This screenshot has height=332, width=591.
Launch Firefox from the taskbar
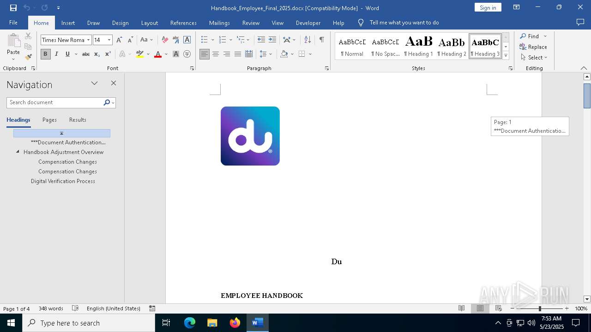click(235, 323)
